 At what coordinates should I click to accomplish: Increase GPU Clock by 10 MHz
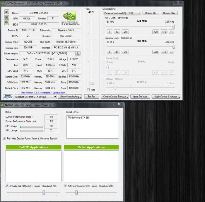(164, 32)
